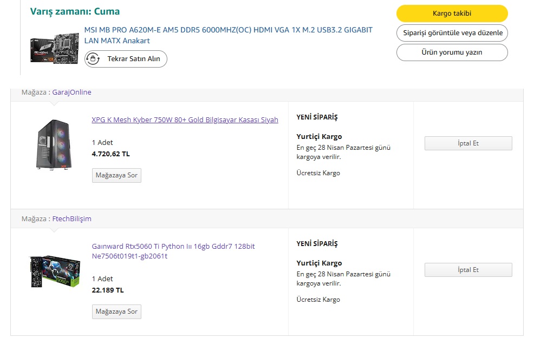The width and height of the screenshot is (534, 358).
Task: Click Yurtiçi Kargo label for the XPG order
Action: [319, 137]
